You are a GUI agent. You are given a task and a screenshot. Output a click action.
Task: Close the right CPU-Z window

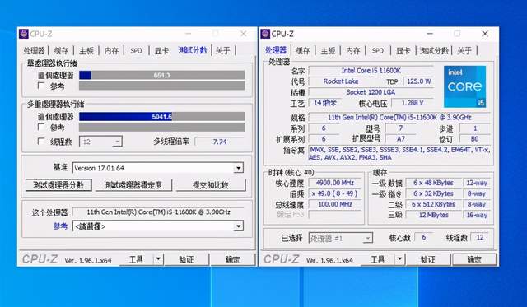point(485,34)
